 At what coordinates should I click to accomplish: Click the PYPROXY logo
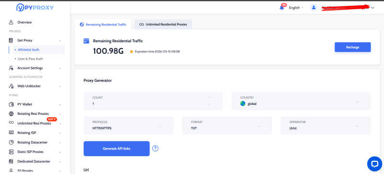(35, 8)
